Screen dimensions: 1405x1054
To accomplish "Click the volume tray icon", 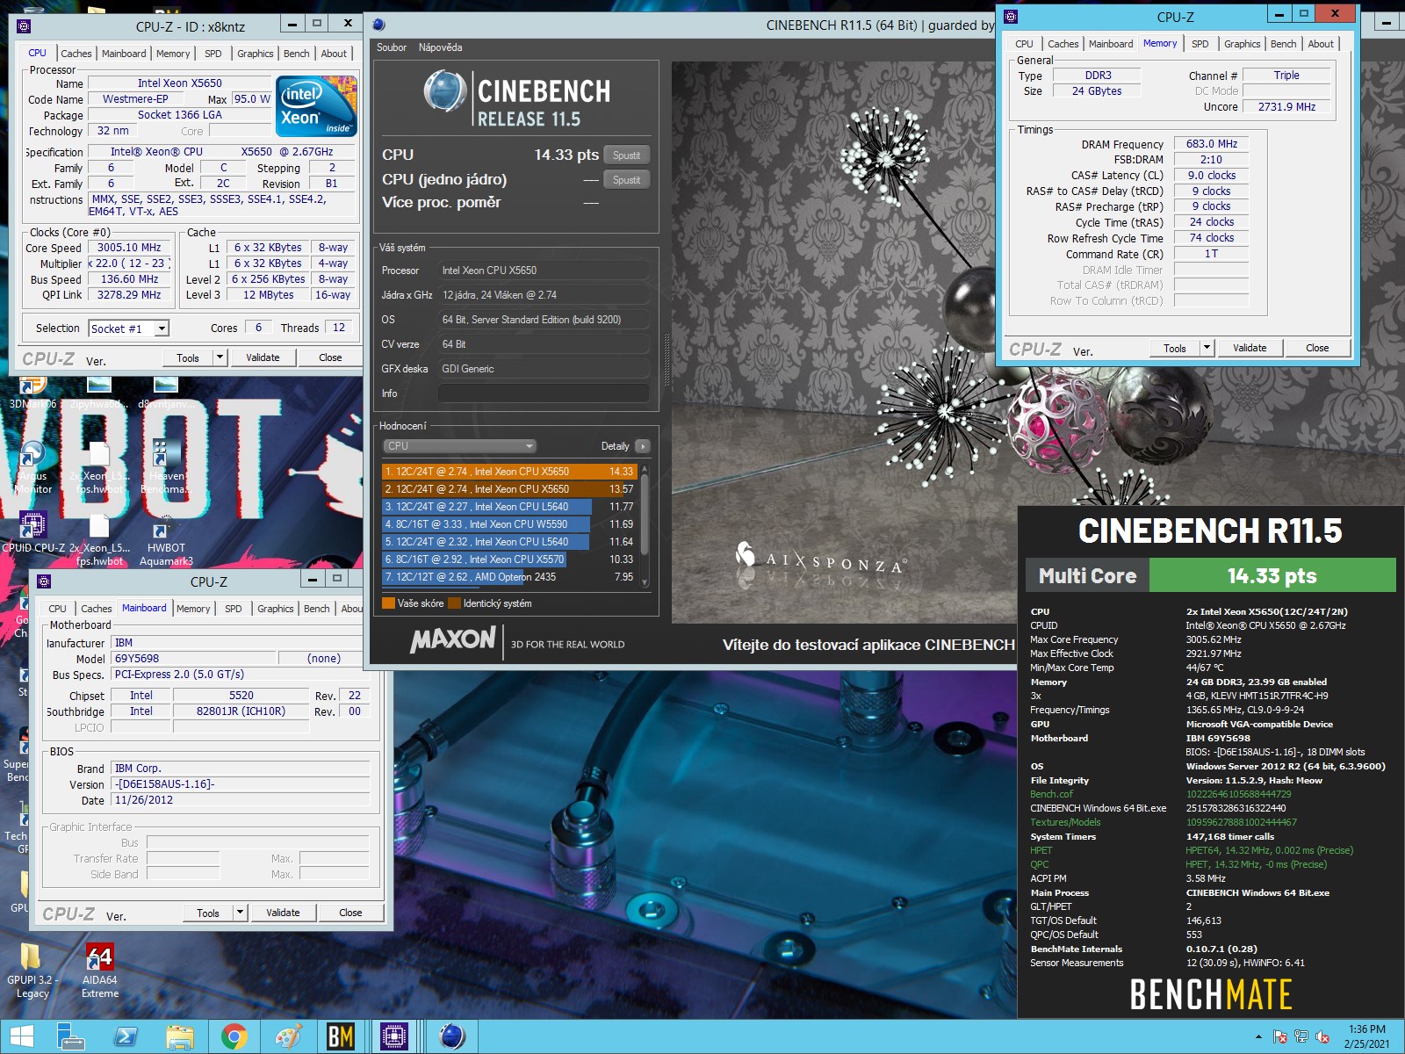I will point(1322,1037).
